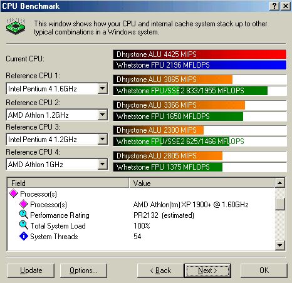This screenshot has height=283, width=292.
Task: Click the blue info icon beside System Threads
Action: pyautogui.click(x=24, y=236)
